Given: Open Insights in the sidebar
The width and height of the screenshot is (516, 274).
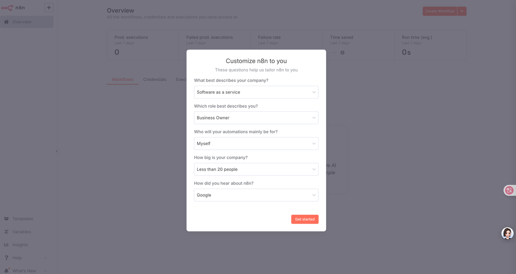Looking at the screenshot, I should 20,245.
